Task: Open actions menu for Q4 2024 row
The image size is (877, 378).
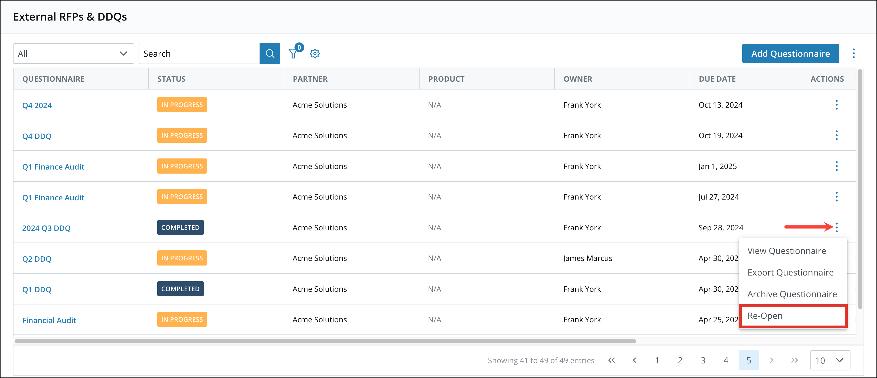Action: 836,105
